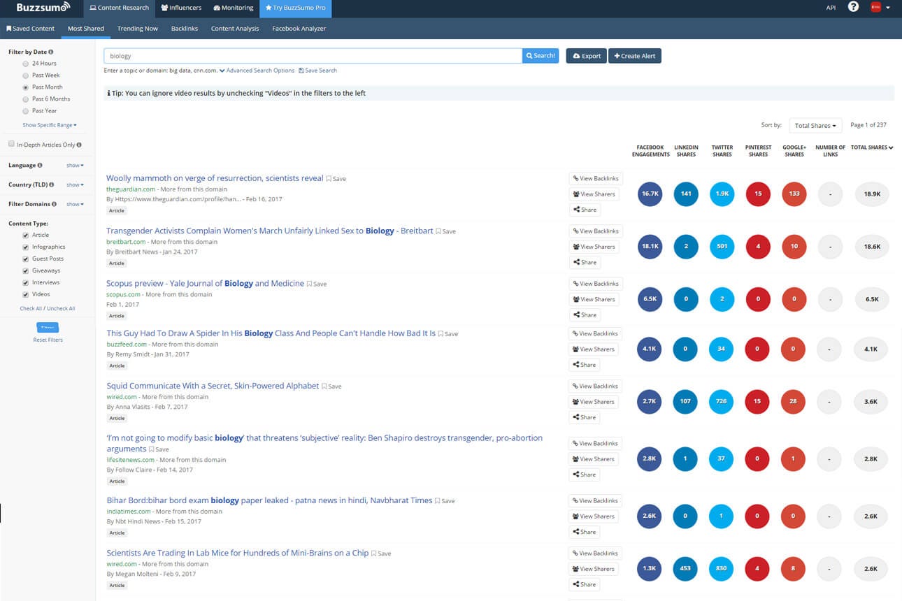Open the help question mark icon

[x=853, y=7]
